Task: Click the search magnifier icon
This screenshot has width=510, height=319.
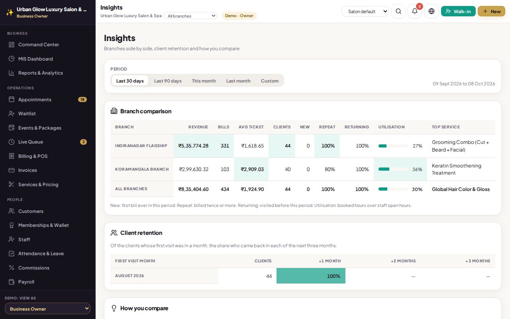Action: pos(398,11)
